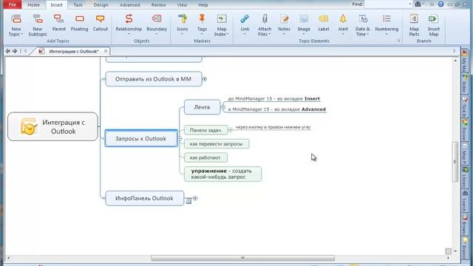This screenshot has width=473, height=266.
Task: Expand the Отправить из Outlook в MM branch
Action: coord(205,79)
